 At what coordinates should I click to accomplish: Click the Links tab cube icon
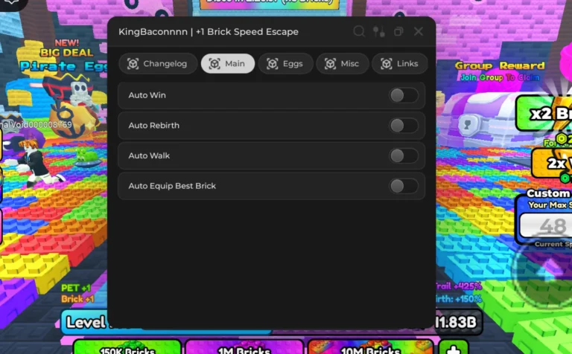(x=387, y=64)
